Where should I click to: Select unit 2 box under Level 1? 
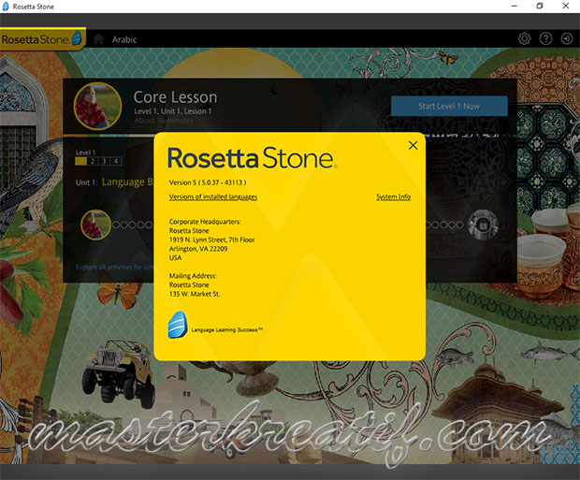[93, 161]
